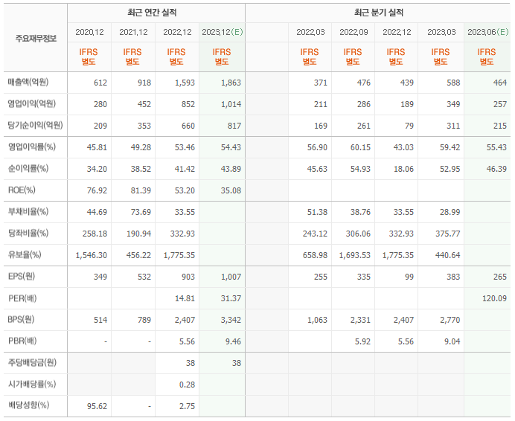Select the 배당성향(%) row label
The height and width of the screenshot is (421, 515).
coord(28,405)
